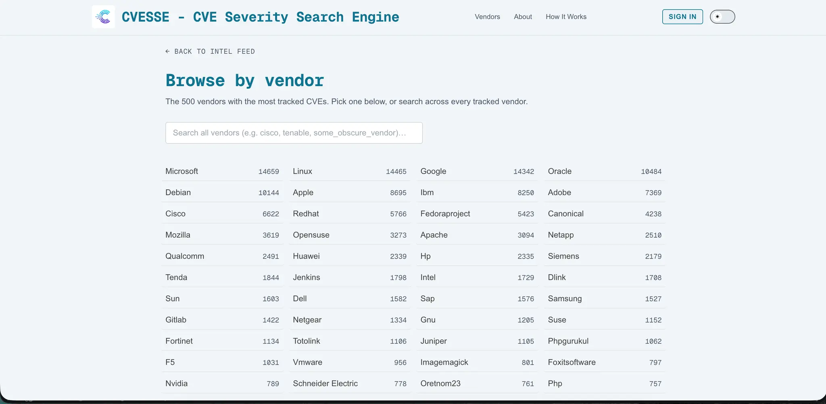Open the How It Works page
The image size is (826, 404).
coord(566,17)
